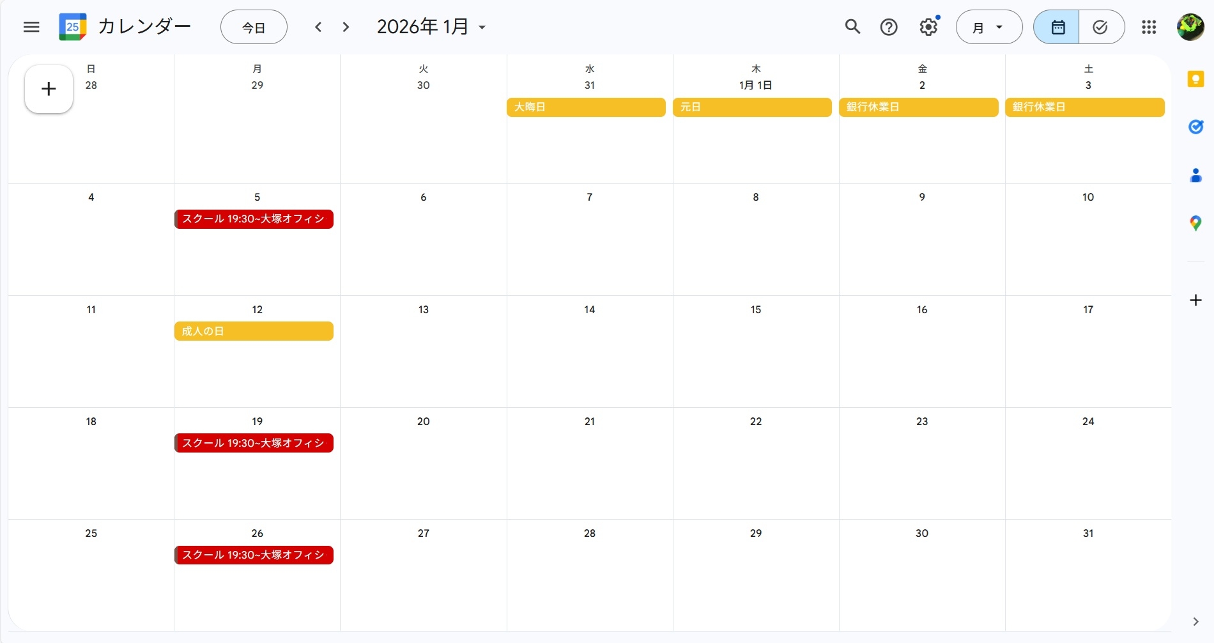Switch to tasks view toggle
1214x643 pixels.
(1100, 27)
